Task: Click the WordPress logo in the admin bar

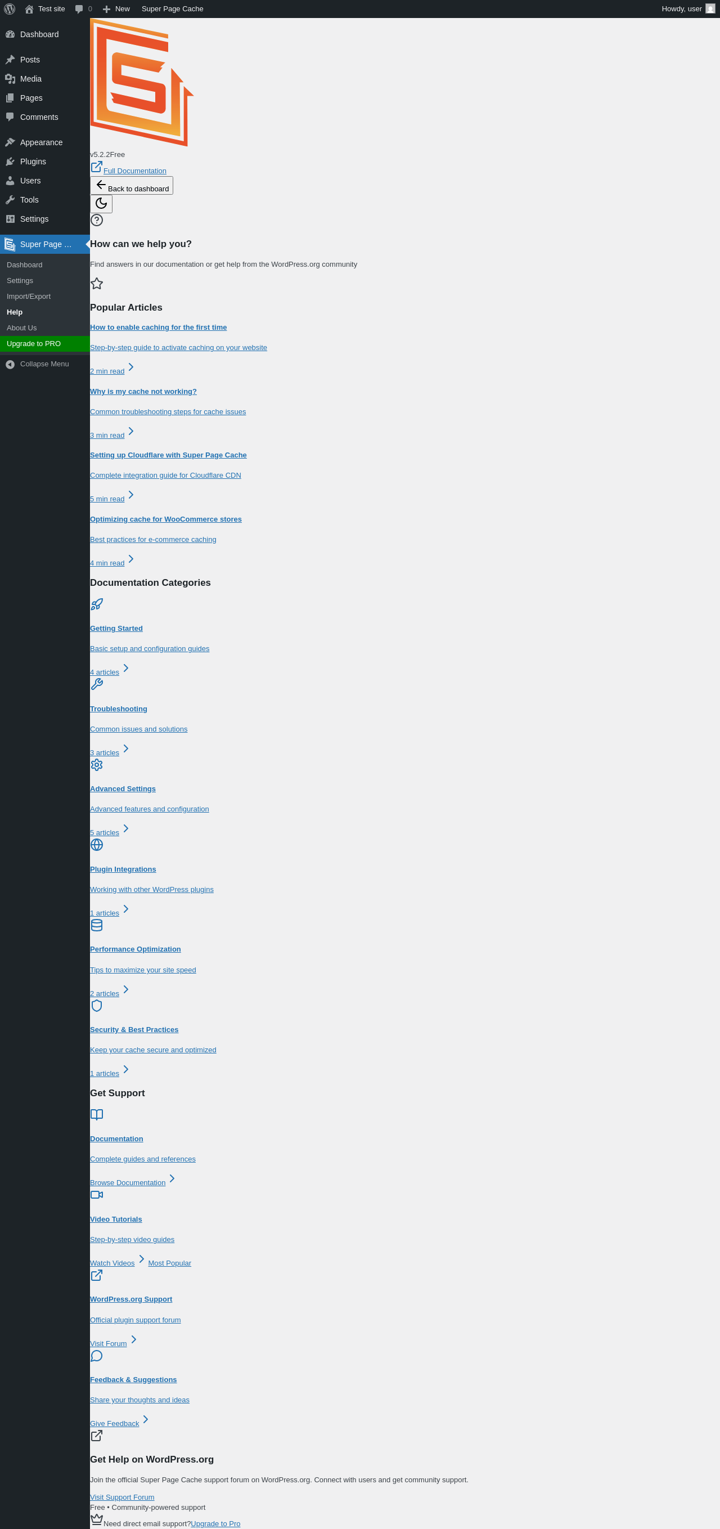Action: pyautogui.click(x=10, y=9)
